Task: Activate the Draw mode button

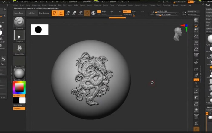Action: pyautogui.click(x=61, y=13)
